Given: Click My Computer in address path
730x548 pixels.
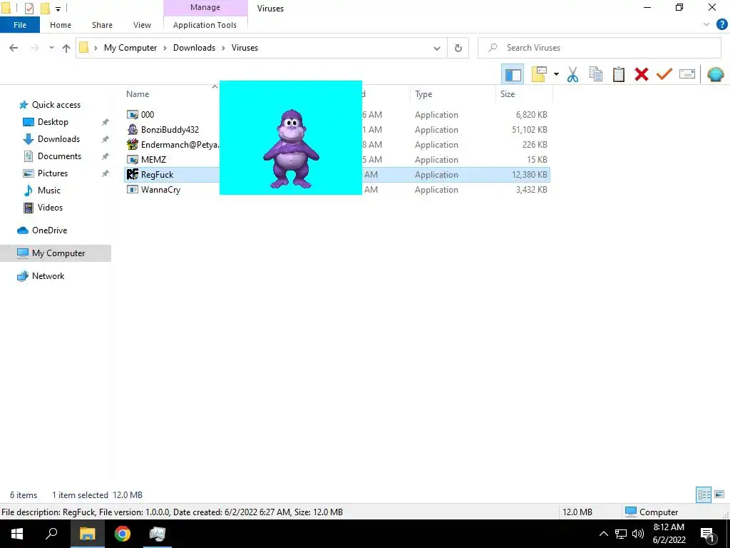Looking at the screenshot, I should pyautogui.click(x=130, y=48).
